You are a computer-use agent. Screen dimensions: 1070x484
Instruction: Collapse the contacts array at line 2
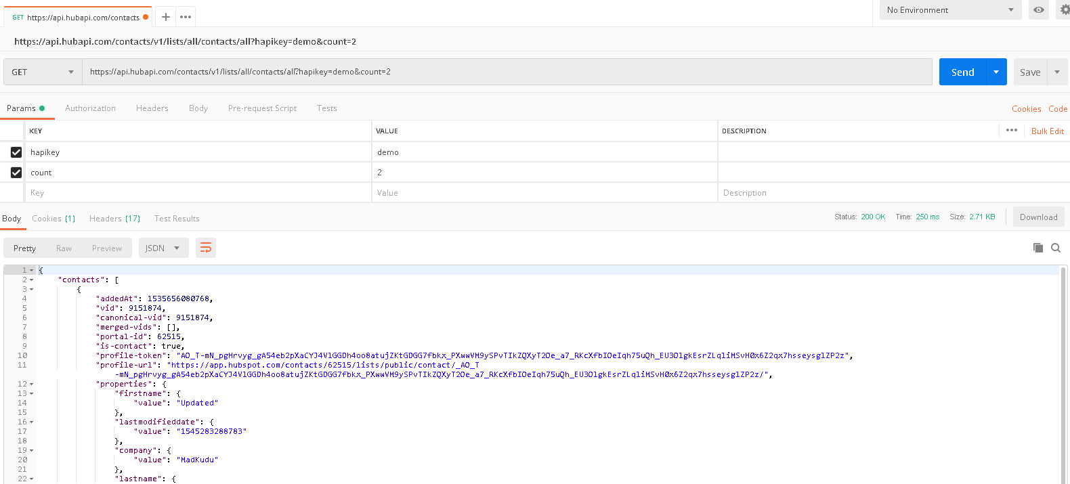click(x=31, y=280)
